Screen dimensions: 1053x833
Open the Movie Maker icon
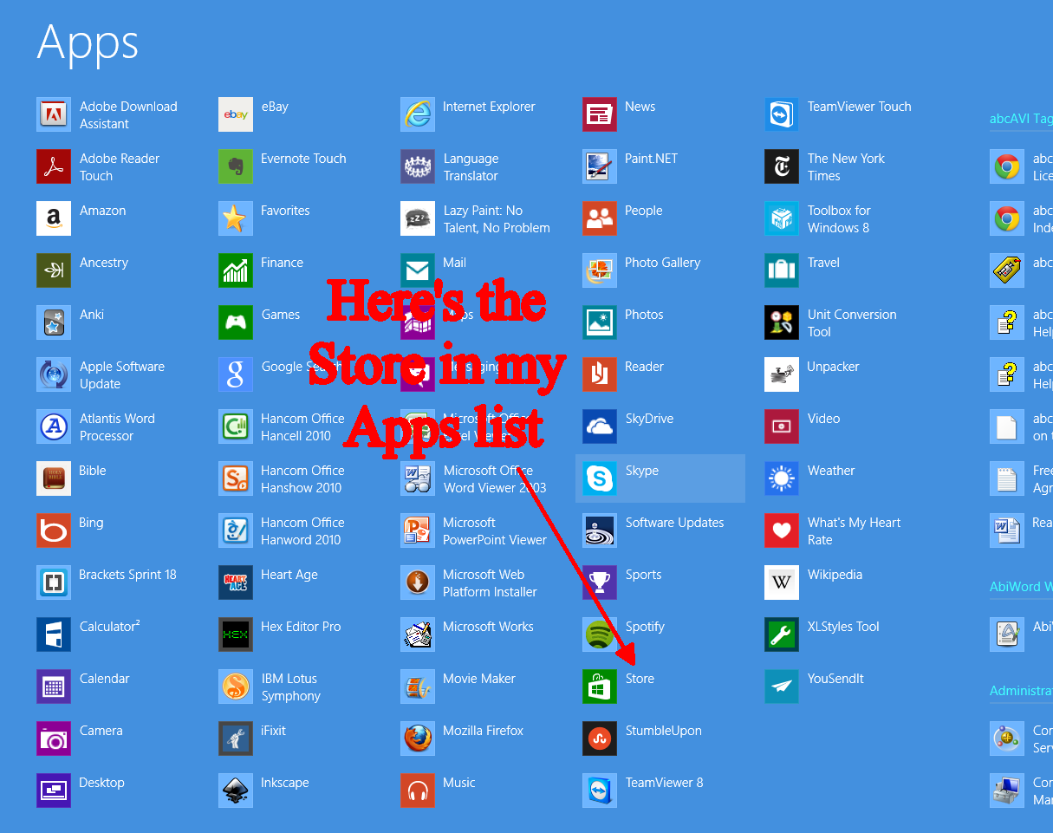(x=418, y=687)
